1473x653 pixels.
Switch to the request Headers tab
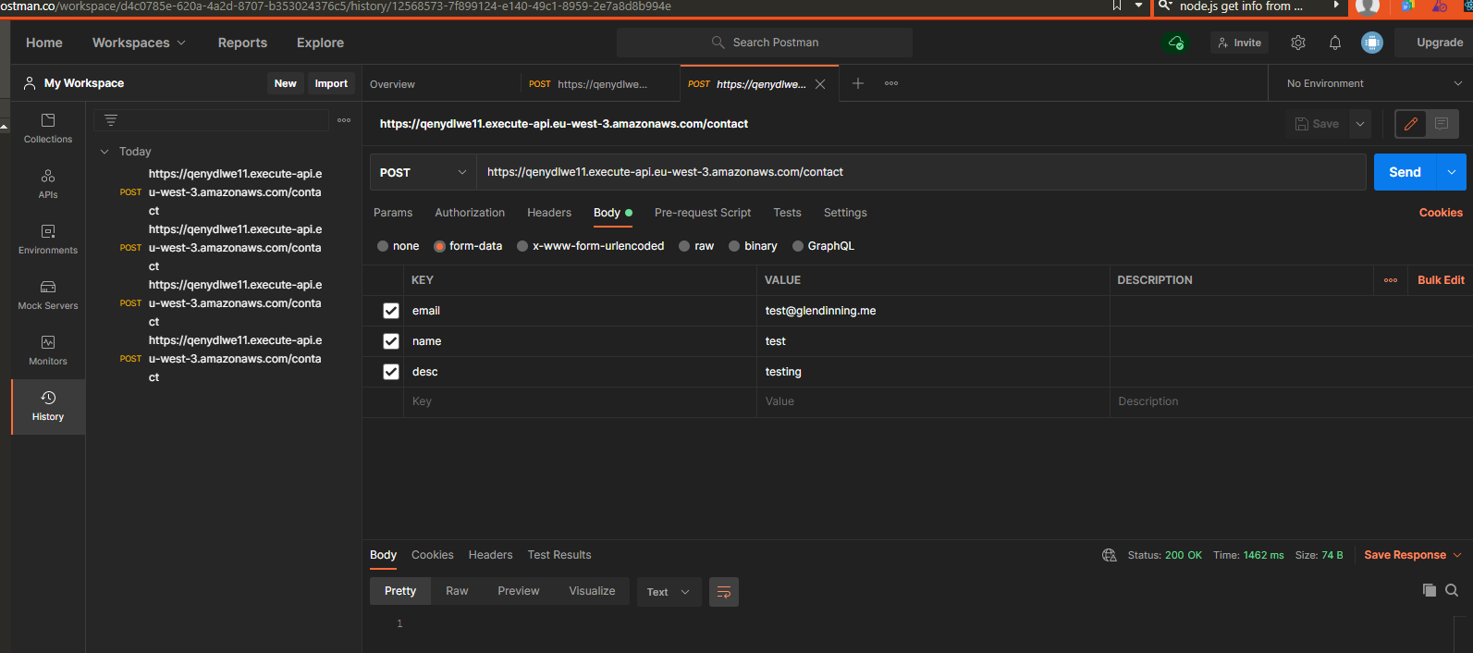coord(549,213)
